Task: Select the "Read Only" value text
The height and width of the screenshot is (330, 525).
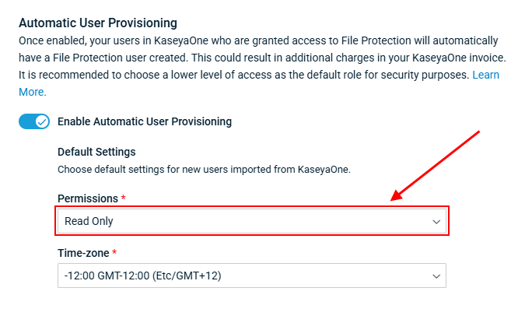Action: click(89, 221)
